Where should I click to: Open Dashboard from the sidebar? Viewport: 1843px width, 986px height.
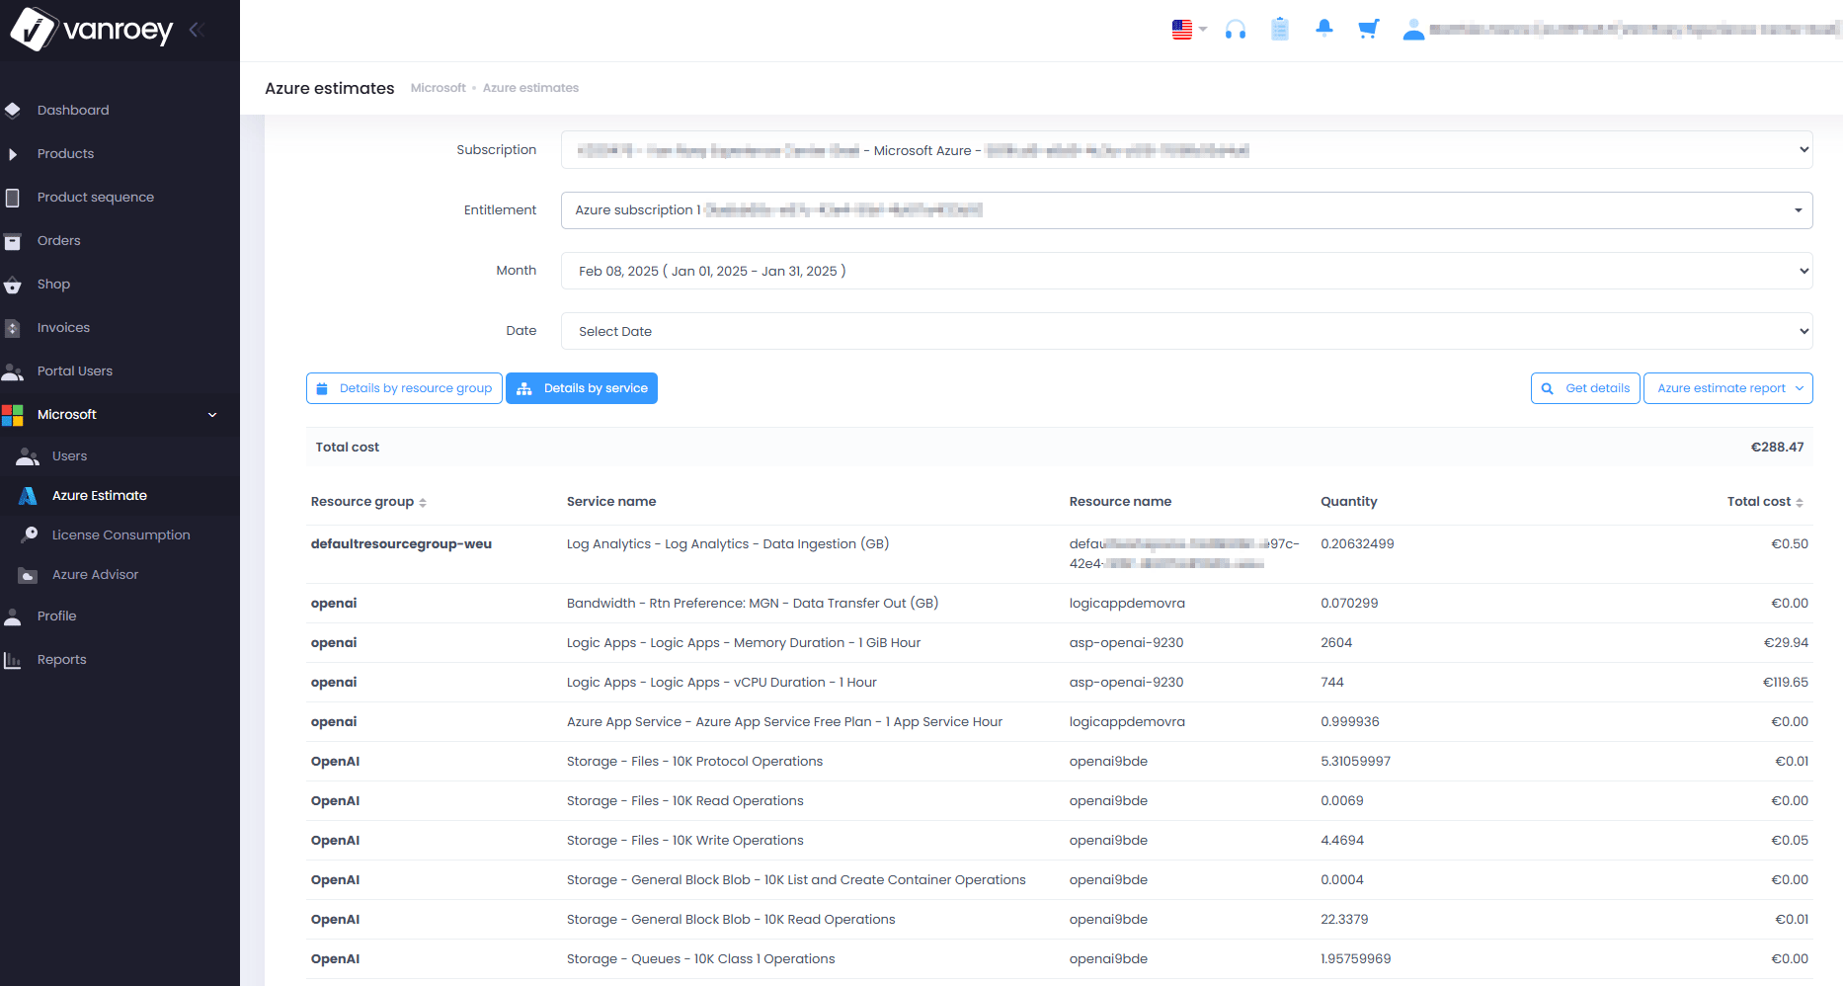(x=73, y=110)
